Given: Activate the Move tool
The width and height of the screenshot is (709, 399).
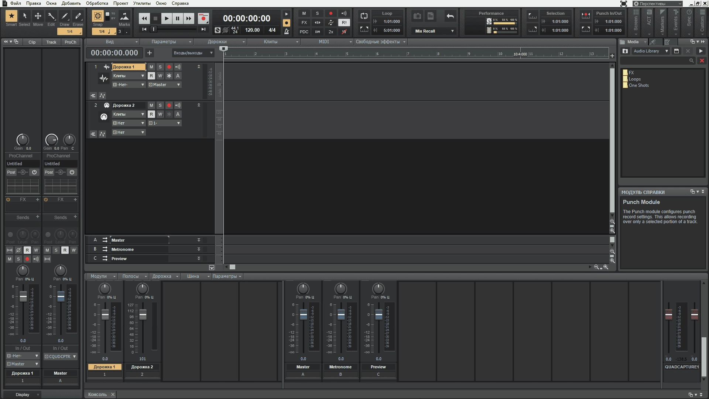Looking at the screenshot, I should click(x=38, y=16).
